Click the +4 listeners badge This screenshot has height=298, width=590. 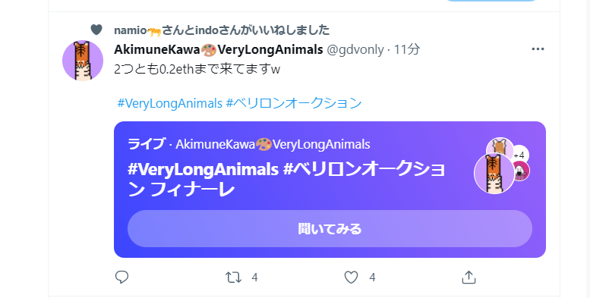tap(519, 155)
